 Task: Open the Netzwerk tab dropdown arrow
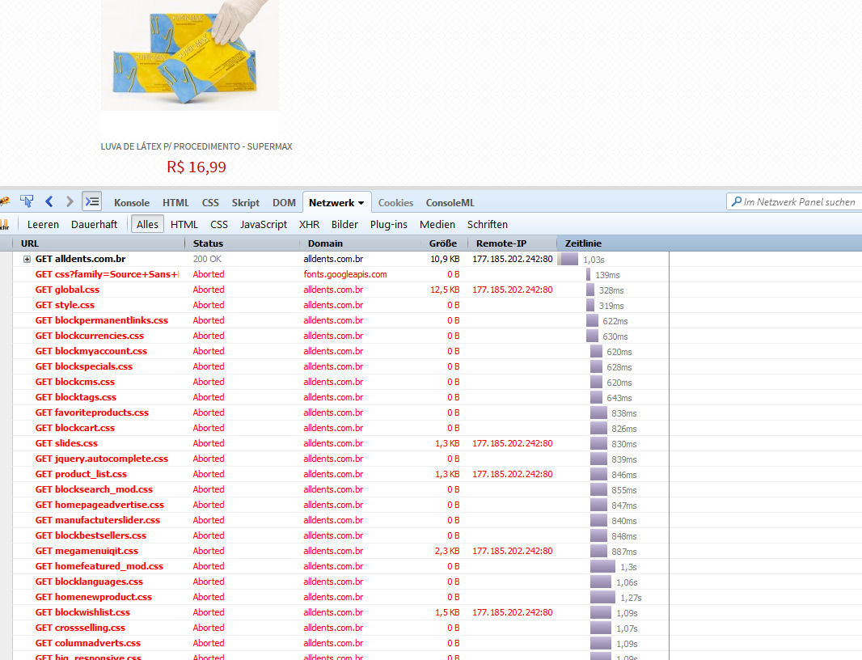[x=361, y=203]
